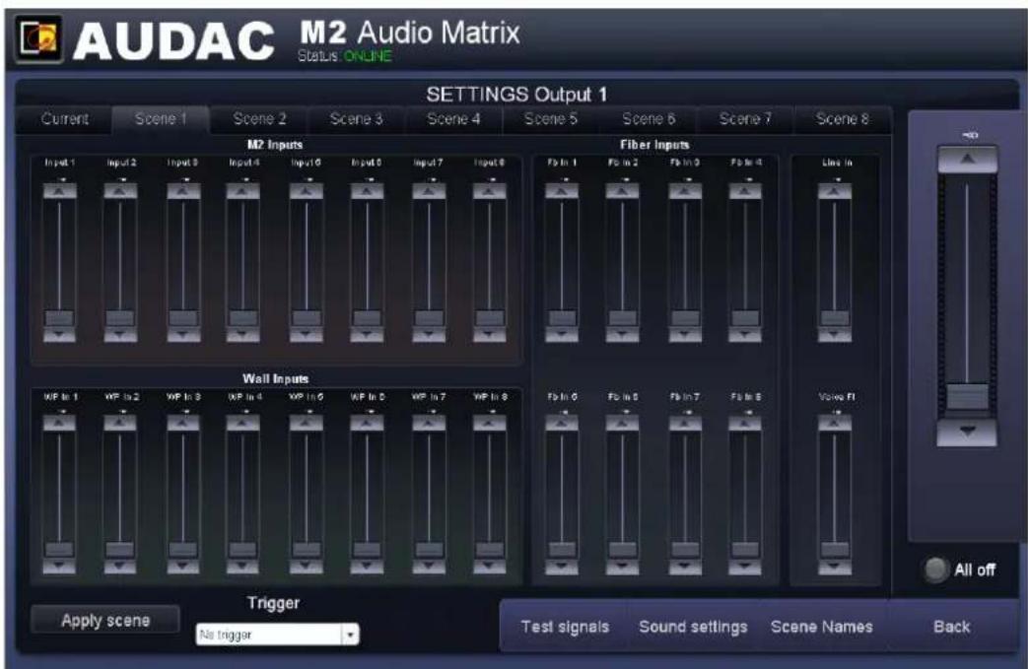The image size is (1028, 669).
Task: Toggle the All off indicator button
Action: tap(935, 570)
